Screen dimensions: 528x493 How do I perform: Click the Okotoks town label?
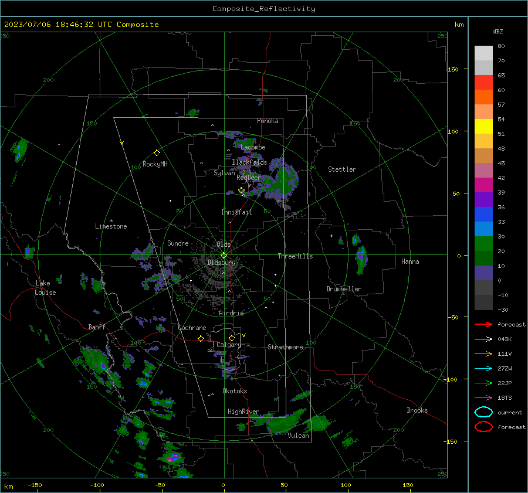[235, 391]
